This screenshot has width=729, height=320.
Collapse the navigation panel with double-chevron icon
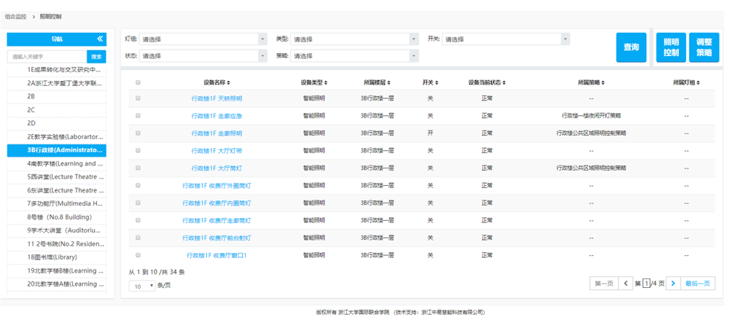click(99, 39)
